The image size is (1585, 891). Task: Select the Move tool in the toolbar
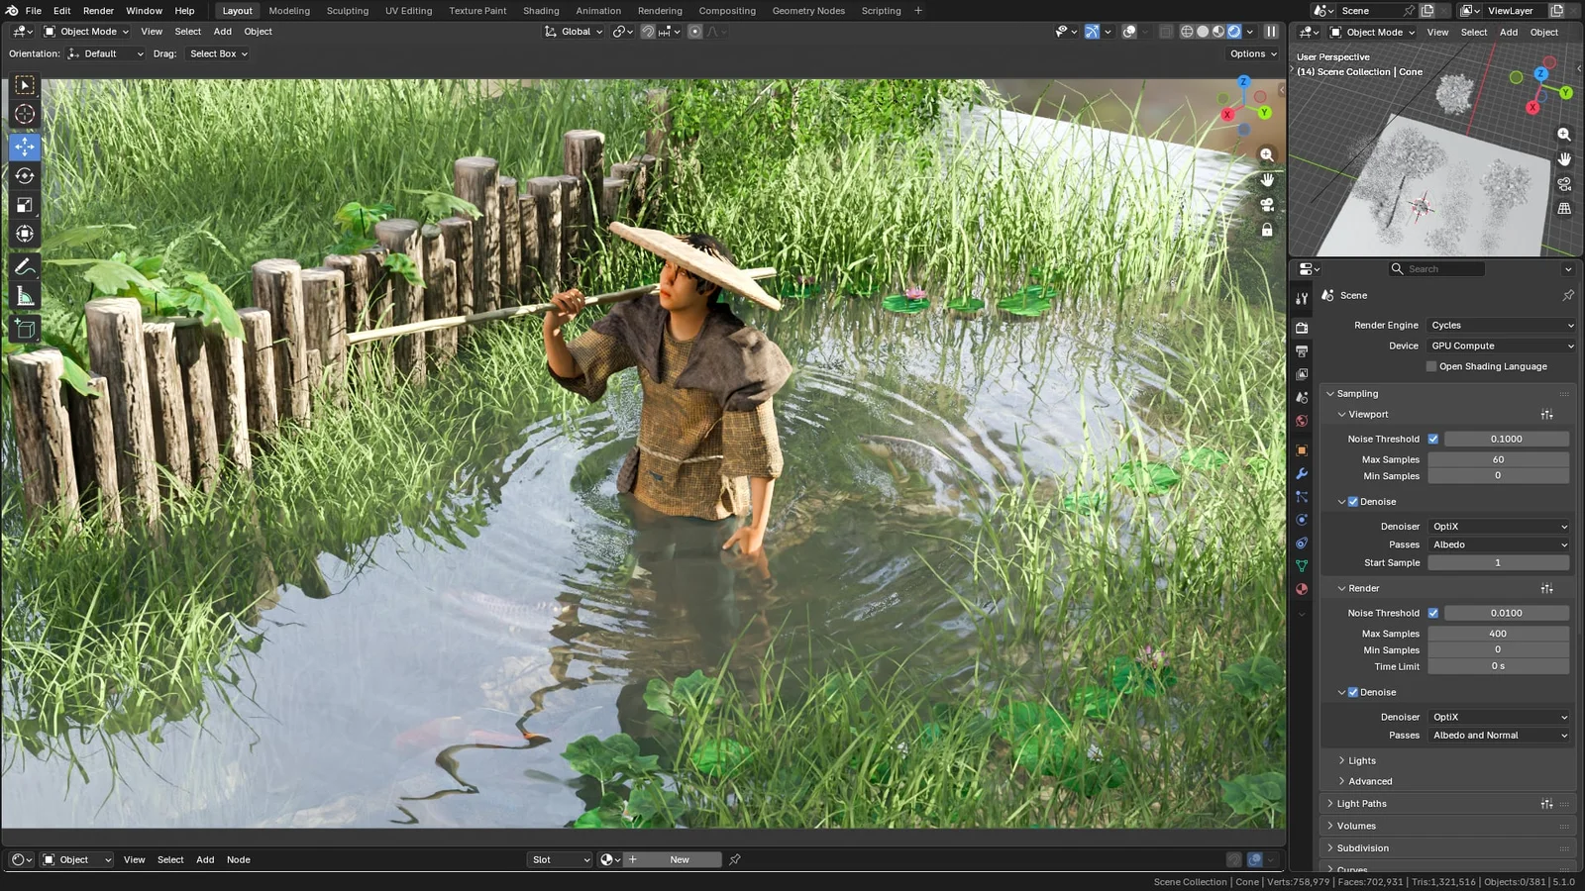tap(24, 147)
